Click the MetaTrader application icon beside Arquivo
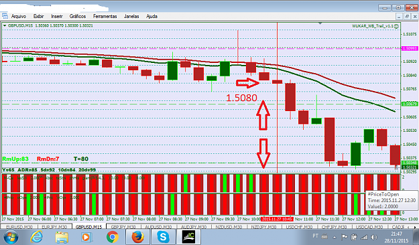This screenshot has width=419, height=245. coord(5,16)
